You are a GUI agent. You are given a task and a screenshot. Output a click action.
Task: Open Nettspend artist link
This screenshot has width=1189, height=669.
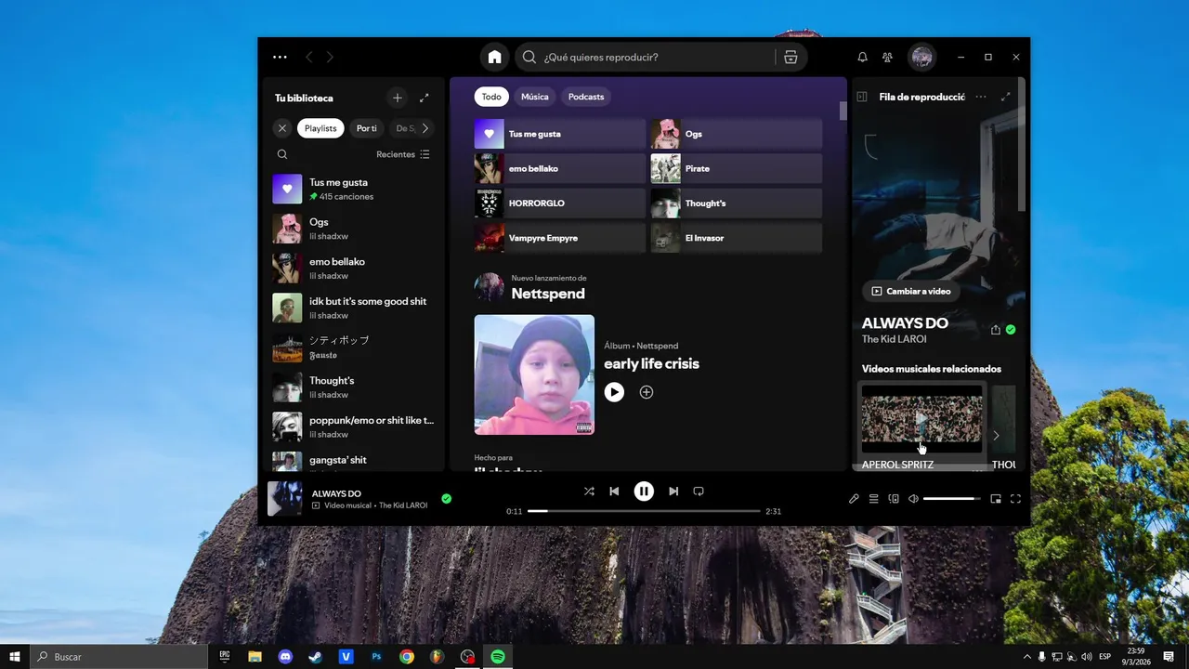point(548,294)
